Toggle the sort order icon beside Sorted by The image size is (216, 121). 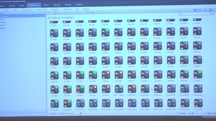click(x=80, y=113)
